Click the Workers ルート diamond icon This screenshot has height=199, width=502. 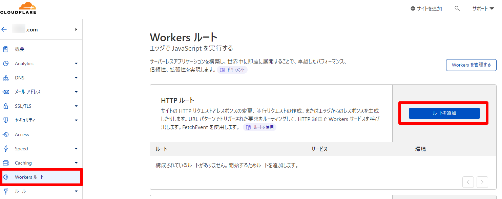tap(6, 177)
